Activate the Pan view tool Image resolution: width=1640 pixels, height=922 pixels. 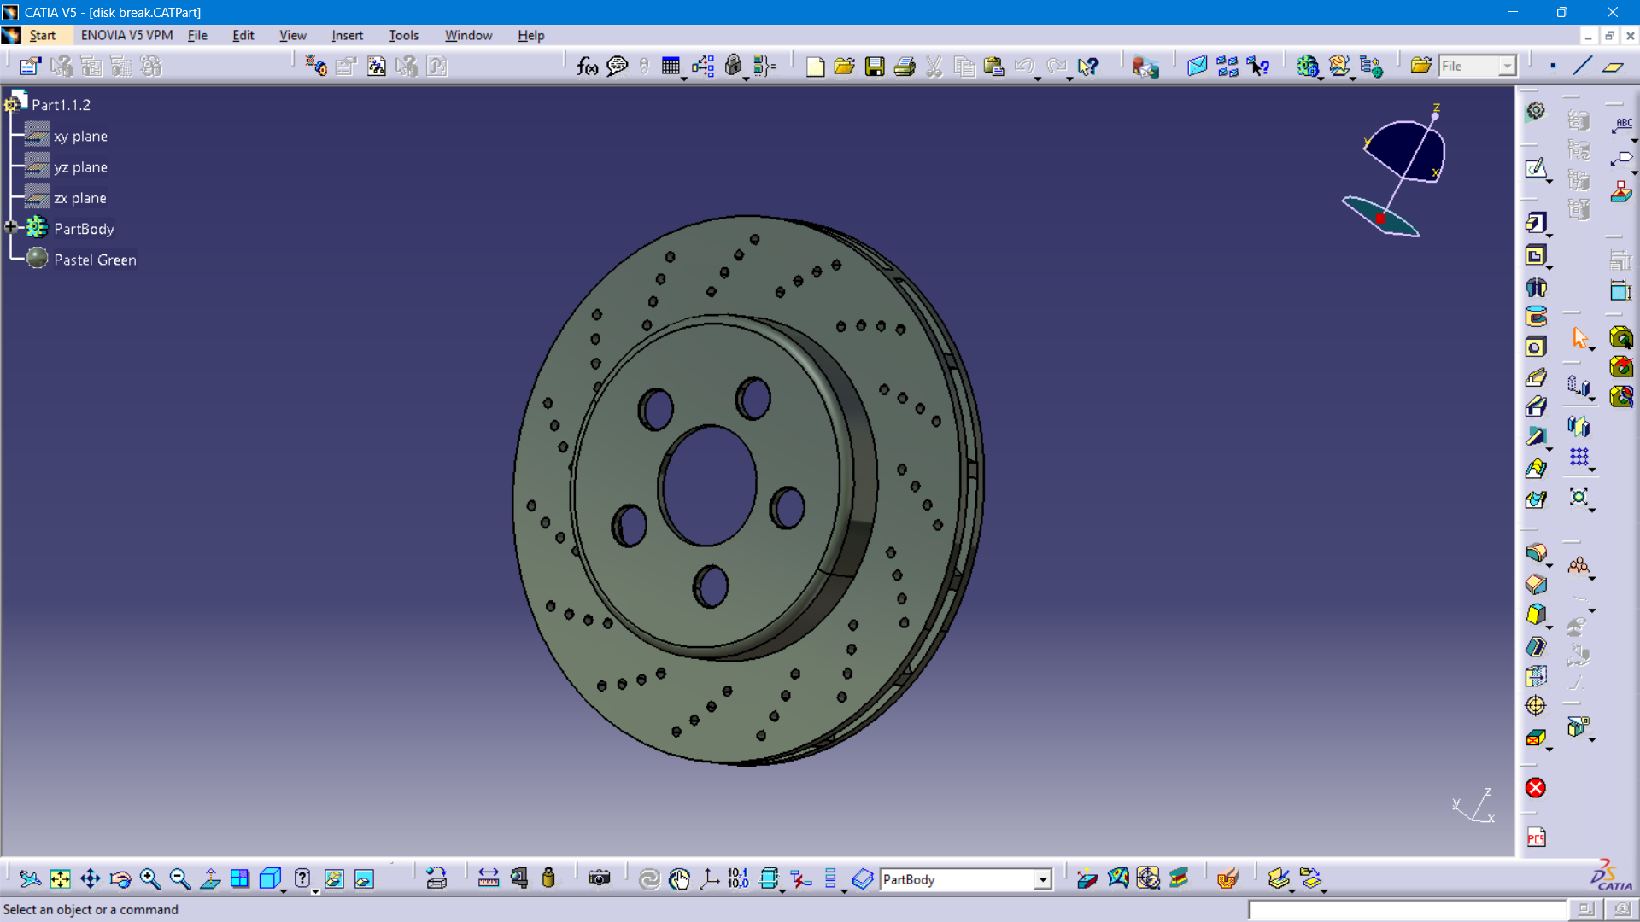click(x=90, y=878)
